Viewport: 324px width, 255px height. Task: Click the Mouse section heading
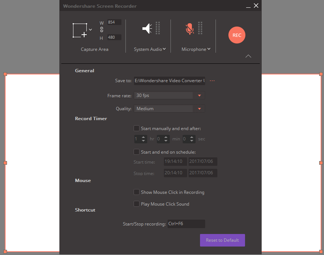tap(83, 181)
